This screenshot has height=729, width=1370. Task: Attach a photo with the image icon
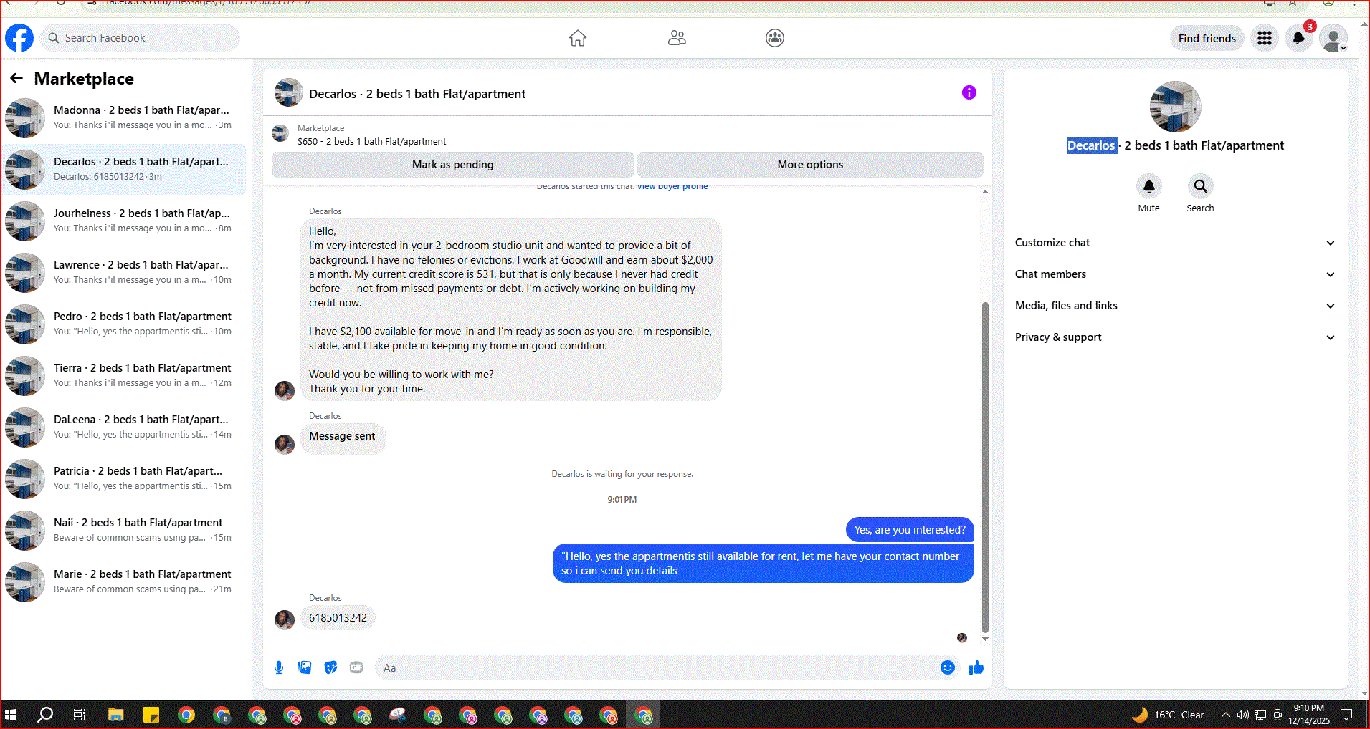click(305, 667)
